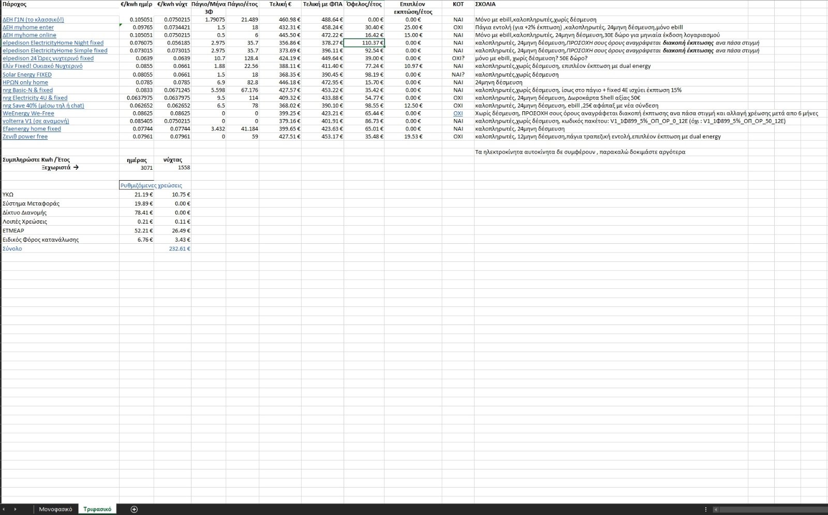Select the 78.41 € Δίκτυο Διανομής value
828x515 pixels.
pos(136,213)
